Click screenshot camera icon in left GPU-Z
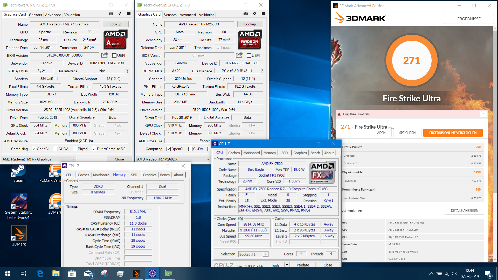This screenshot has height=280, width=498. click(x=111, y=14)
